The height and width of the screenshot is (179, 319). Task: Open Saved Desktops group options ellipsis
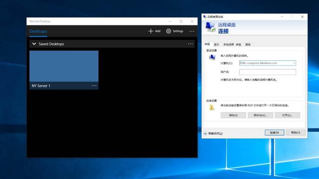coord(190,44)
